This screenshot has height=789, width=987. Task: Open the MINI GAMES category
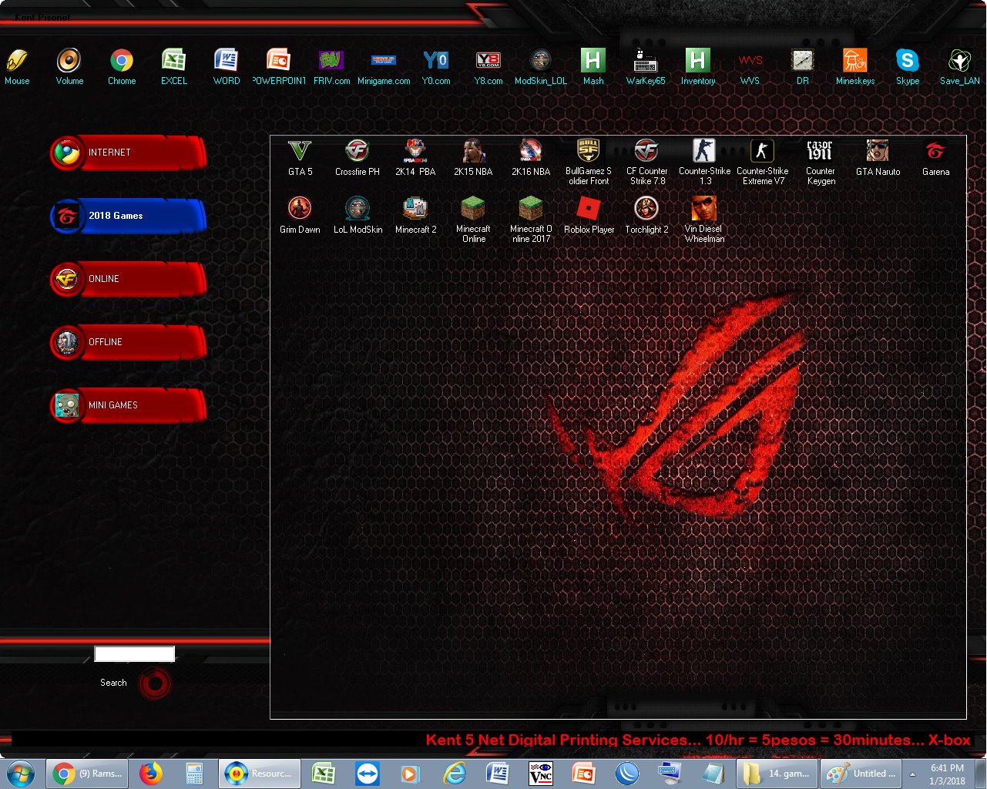129,405
